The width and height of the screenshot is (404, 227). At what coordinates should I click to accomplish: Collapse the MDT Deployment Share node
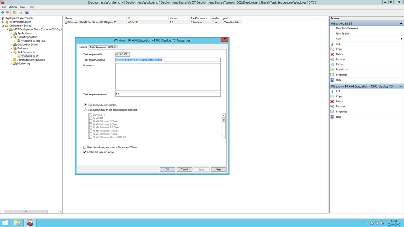[x=7, y=29]
